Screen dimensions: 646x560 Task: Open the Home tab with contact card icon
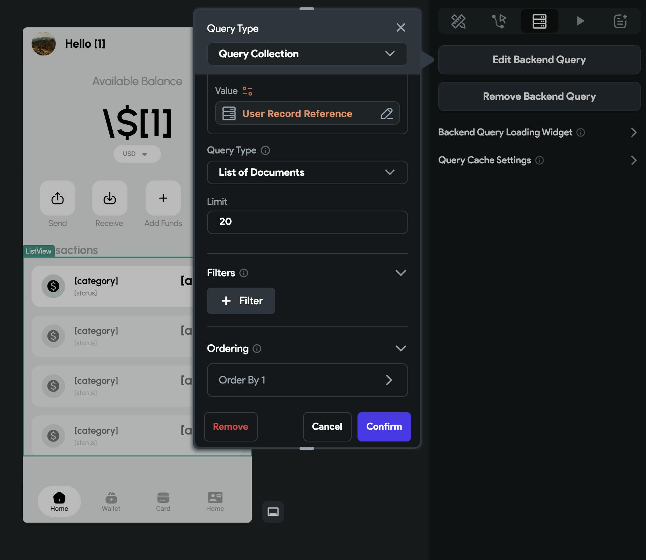click(215, 502)
